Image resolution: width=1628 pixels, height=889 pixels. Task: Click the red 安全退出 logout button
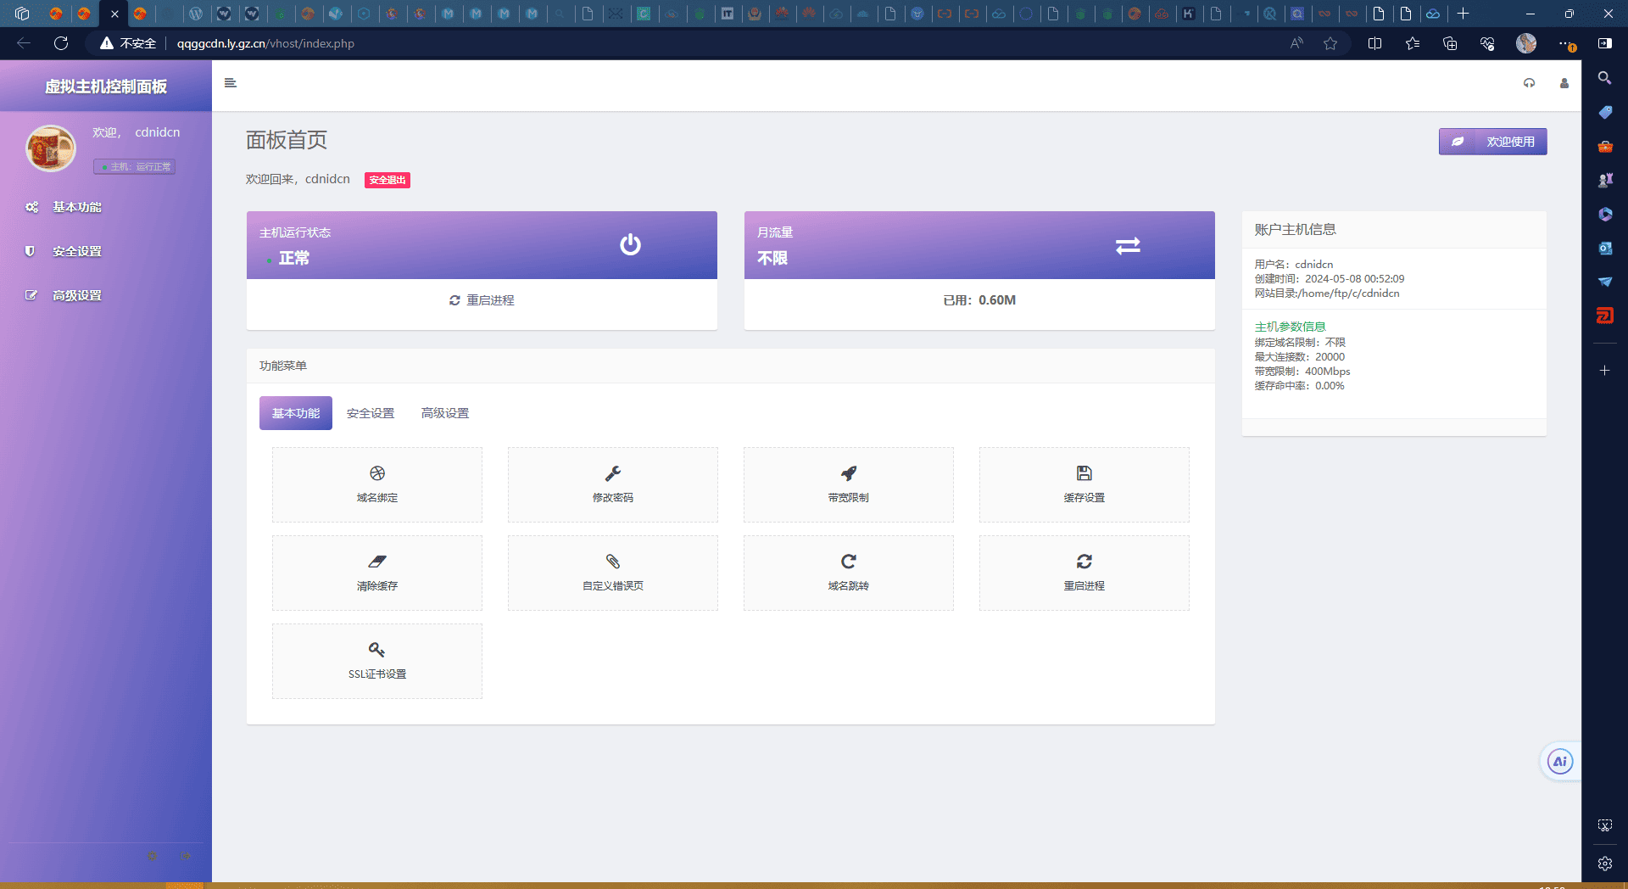tap(387, 180)
